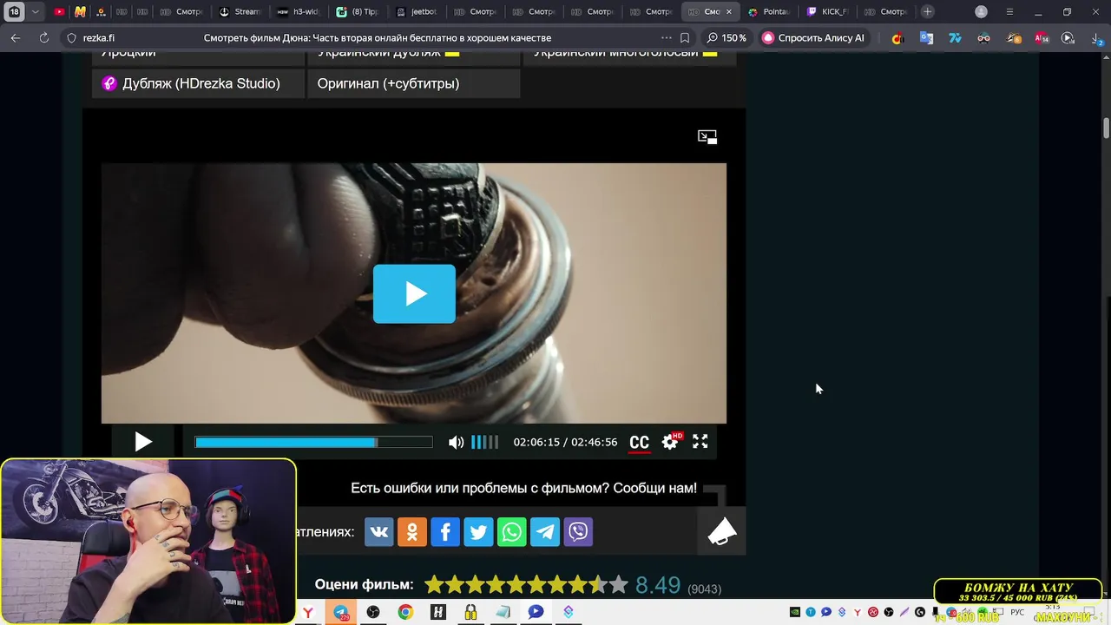Switch to the Pointau tab
This screenshot has height=625, width=1111.
tap(768, 12)
